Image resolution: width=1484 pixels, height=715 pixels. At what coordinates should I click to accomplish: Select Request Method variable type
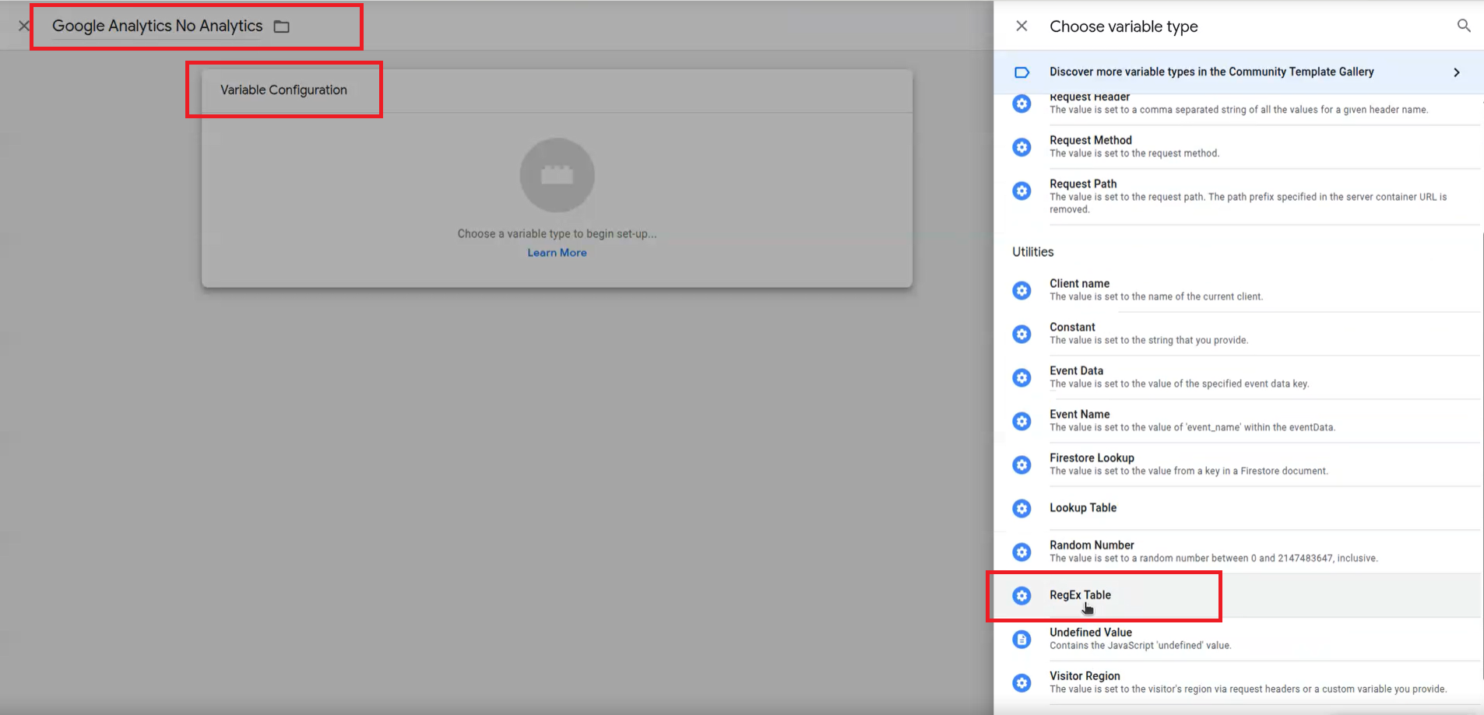pos(1238,147)
